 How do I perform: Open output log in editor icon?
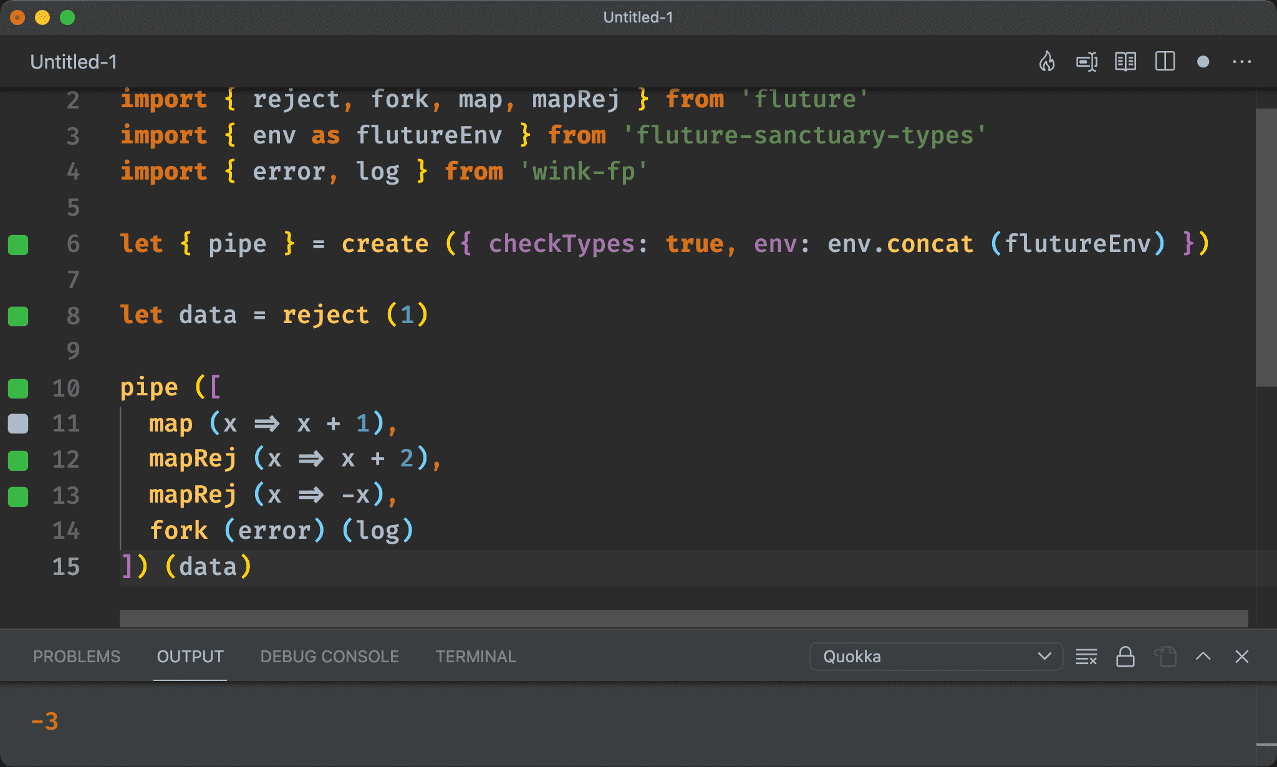click(1165, 657)
